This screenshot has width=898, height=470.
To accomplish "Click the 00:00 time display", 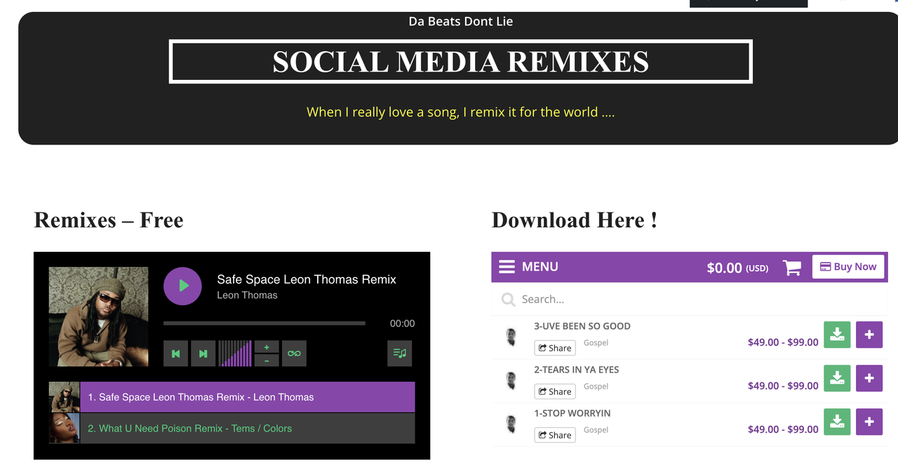I will coord(403,323).
